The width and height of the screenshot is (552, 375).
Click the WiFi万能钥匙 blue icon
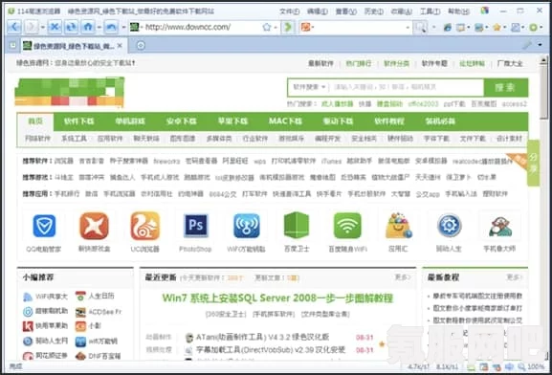click(247, 226)
